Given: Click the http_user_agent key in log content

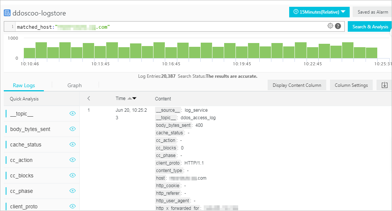Looking at the screenshot, I should coord(172,201).
